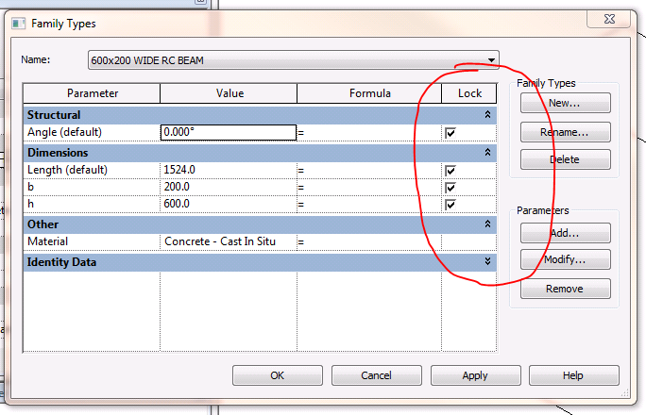The height and width of the screenshot is (415, 646).
Task: Add a new parameter
Action: click(565, 232)
